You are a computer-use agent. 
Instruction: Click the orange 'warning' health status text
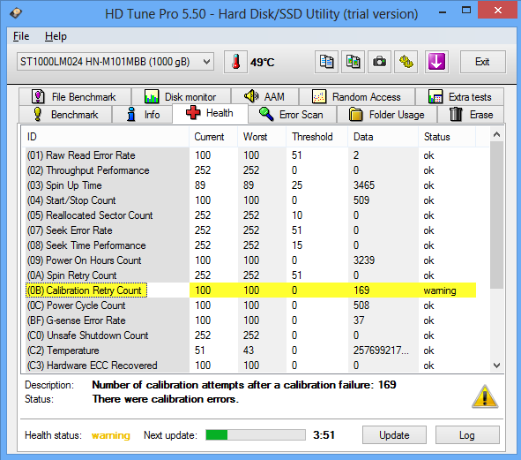[x=111, y=435]
